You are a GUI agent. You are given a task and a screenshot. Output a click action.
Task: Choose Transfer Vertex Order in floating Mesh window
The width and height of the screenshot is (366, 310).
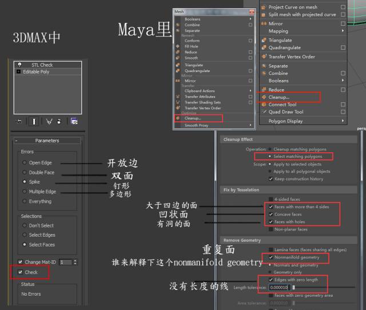click(202, 108)
